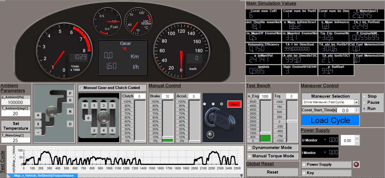Set Accel. to 100%
385x178 pixels.
(x=182, y=102)
